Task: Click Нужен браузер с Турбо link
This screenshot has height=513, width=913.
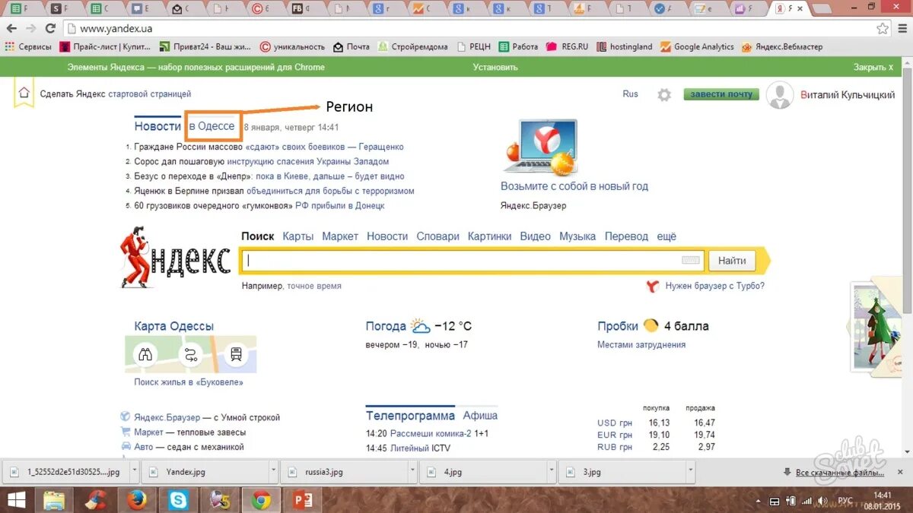Action: click(x=715, y=286)
